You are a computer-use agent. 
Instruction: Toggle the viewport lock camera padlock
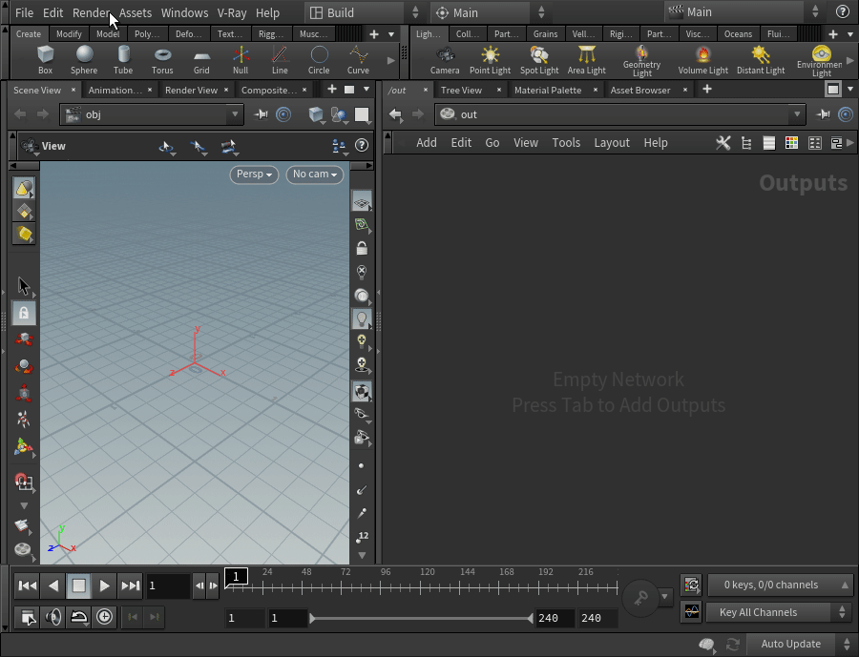[362, 248]
